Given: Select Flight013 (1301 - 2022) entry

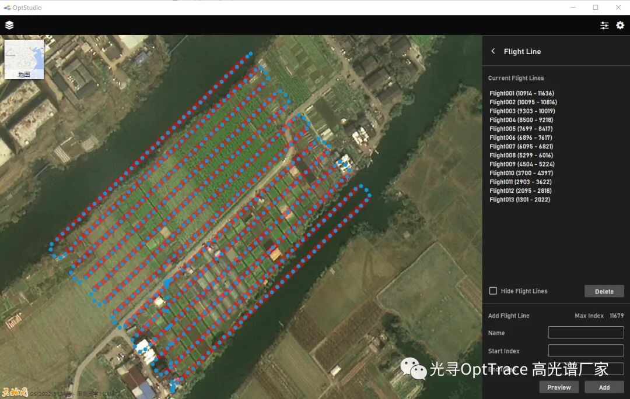Looking at the screenshot, I should [519, 200].
